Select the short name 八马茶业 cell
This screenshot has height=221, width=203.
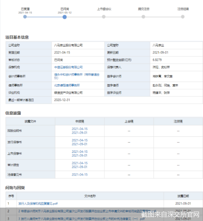point(176,45)
